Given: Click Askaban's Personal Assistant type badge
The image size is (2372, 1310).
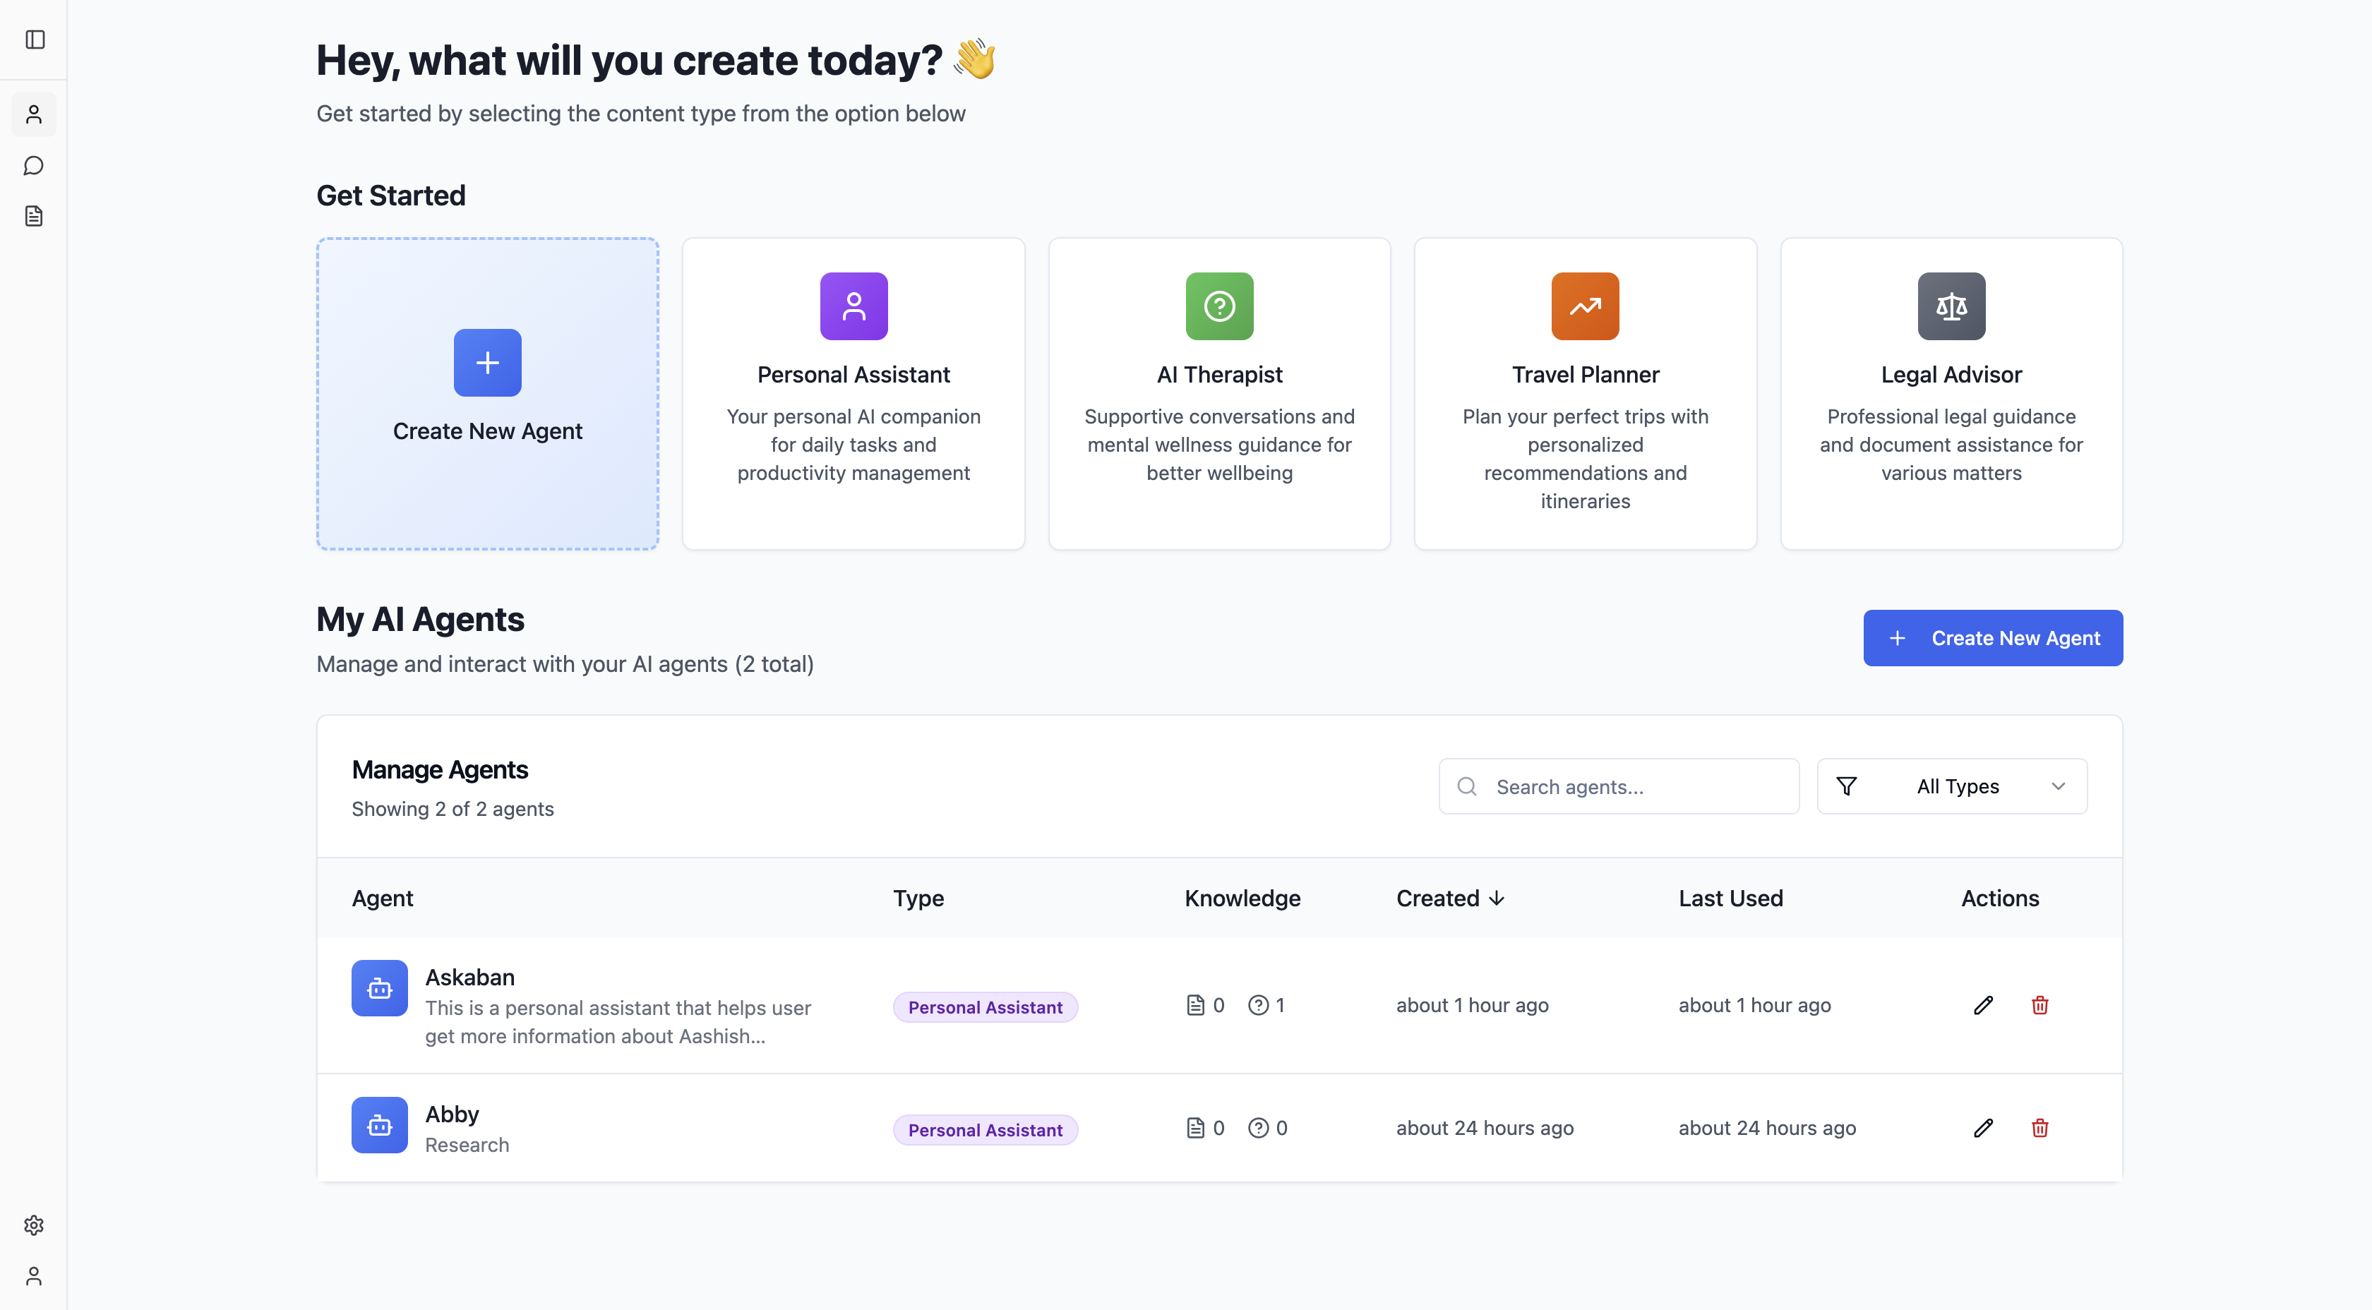Looking at the screenshot, I should coord(986,1007).
